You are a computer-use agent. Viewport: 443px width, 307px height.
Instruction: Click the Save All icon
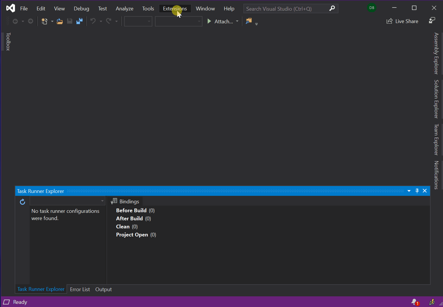pyautogui.click(x=79, y=21)
